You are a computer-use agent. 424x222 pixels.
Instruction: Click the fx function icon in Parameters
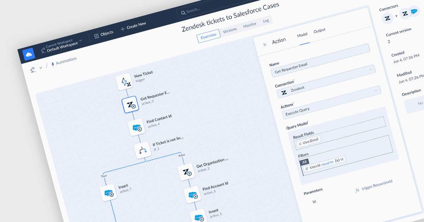(x=357, y=190)
